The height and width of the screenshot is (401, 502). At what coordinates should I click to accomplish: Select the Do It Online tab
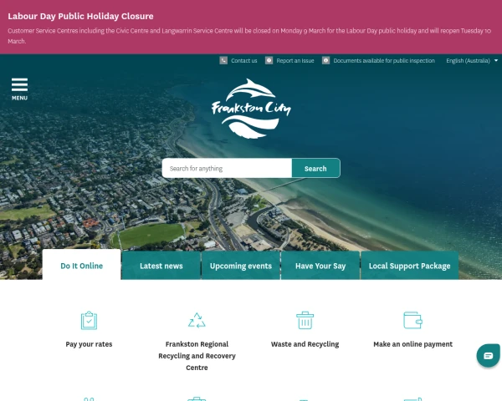point(82,265)
